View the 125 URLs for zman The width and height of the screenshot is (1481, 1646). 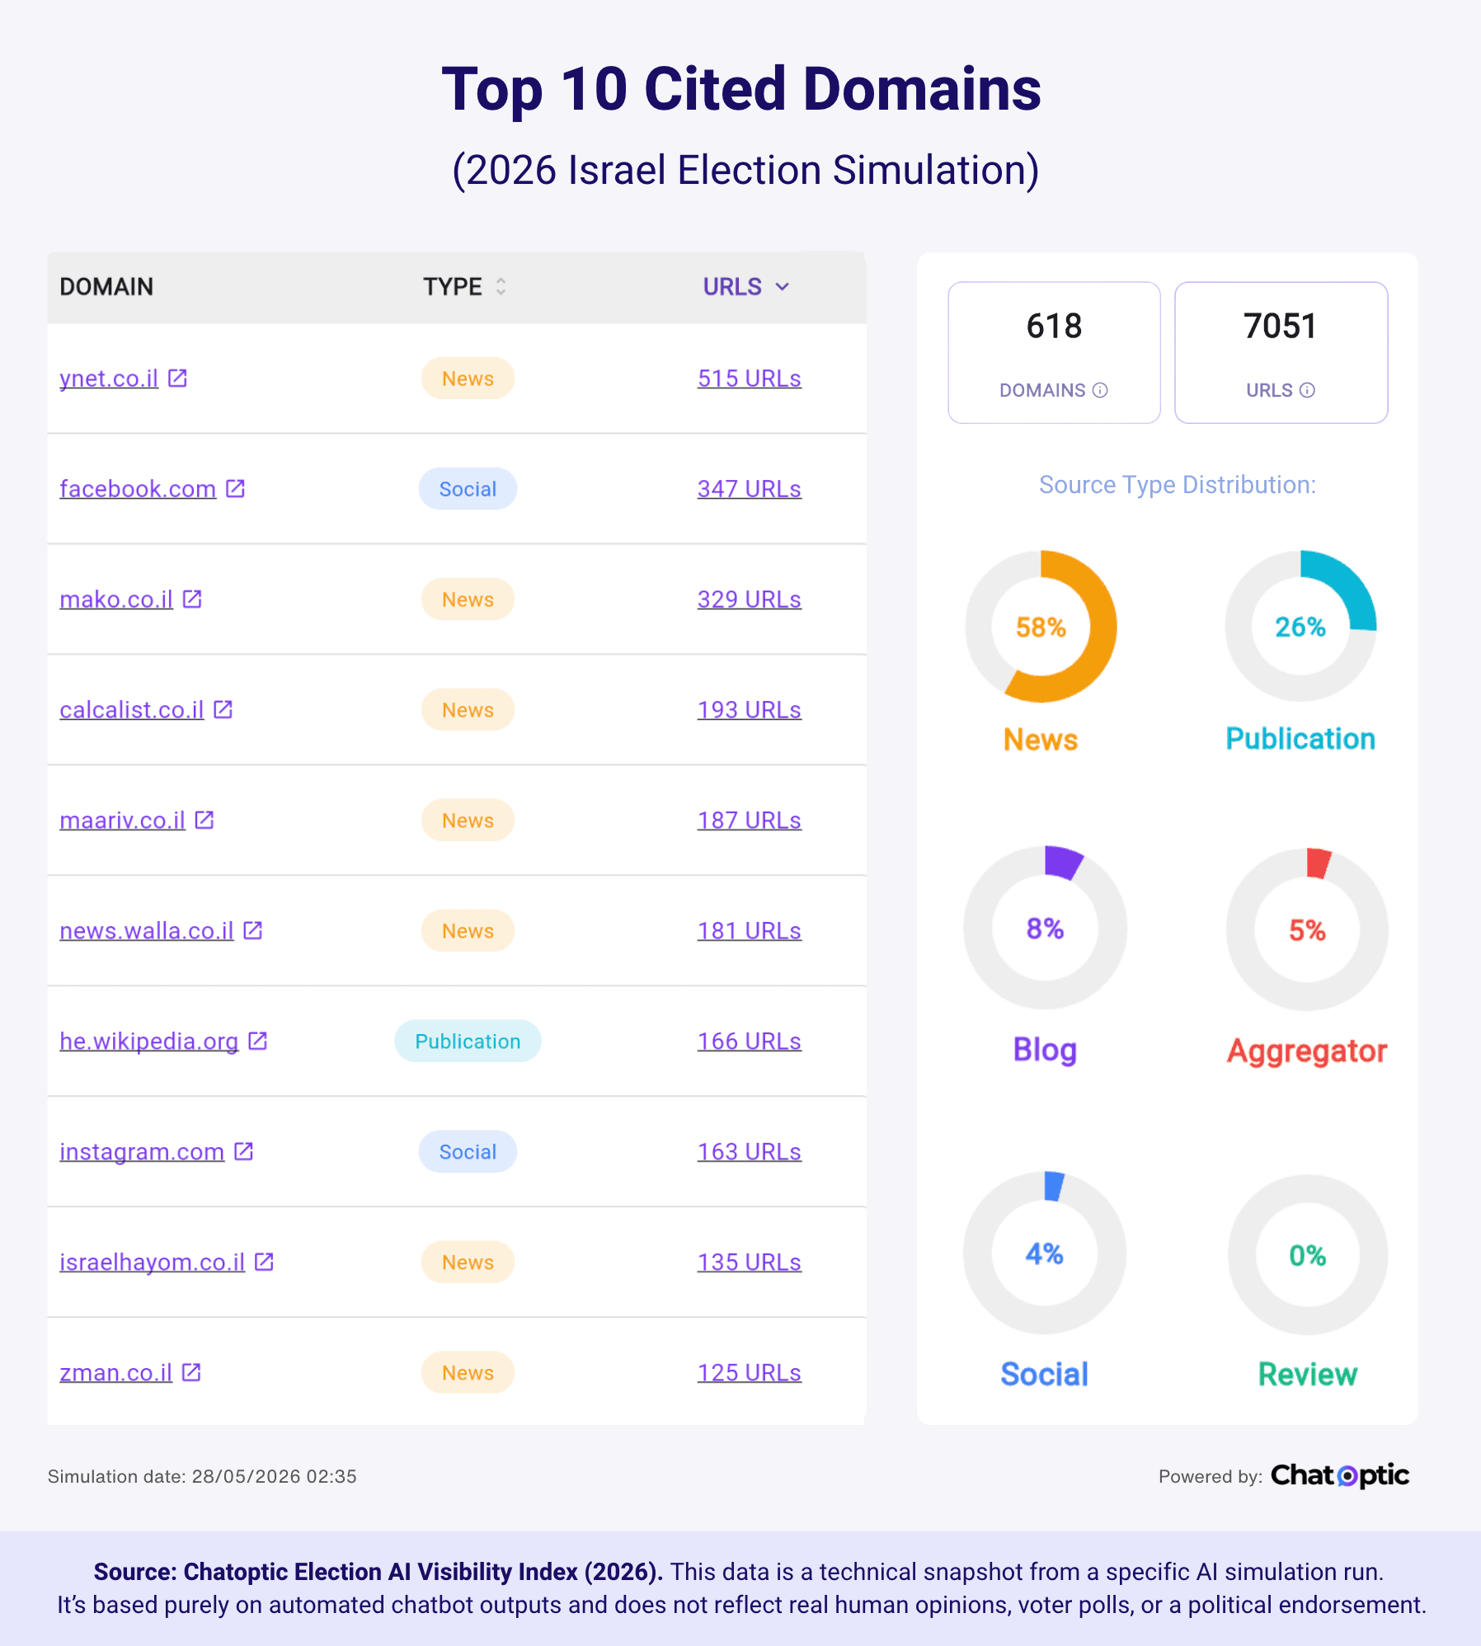(x=750, y=1373)
